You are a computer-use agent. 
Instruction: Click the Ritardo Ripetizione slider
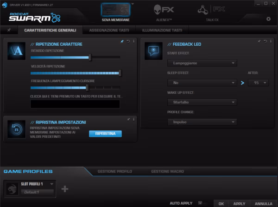tap(76, 57)
